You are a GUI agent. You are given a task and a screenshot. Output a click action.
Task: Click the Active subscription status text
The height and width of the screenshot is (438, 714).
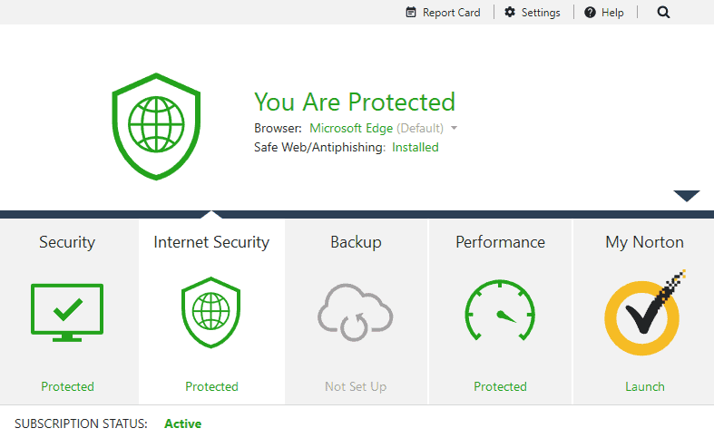pyautogui.click(x=182, y=423)
